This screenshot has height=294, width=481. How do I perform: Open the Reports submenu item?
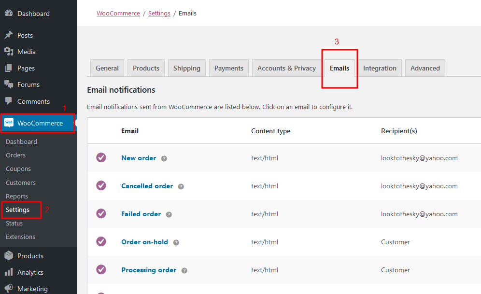17,196
